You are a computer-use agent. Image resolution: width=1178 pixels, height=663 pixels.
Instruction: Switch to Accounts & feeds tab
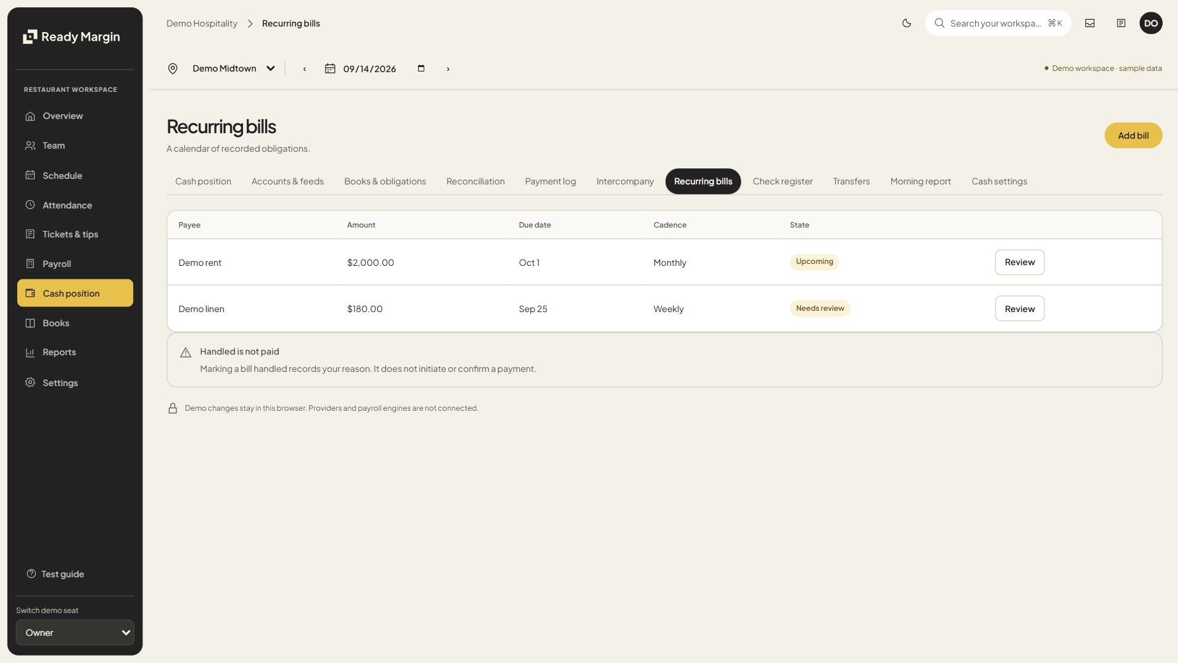(287, 181)
